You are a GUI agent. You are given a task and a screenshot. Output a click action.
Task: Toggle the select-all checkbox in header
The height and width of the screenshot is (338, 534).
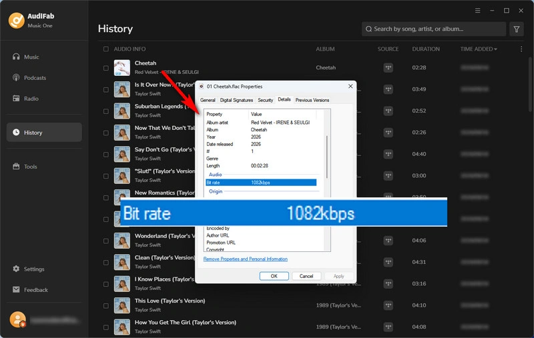tap(106, 49)
